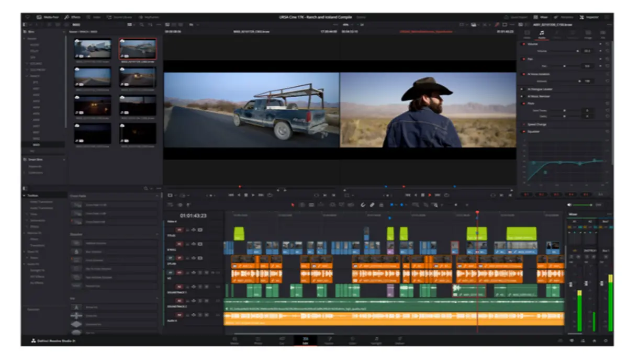Select the Additive Dissolve transition
Image resolution: width=628 pixels, height=354 pixels.
point(114,243)
